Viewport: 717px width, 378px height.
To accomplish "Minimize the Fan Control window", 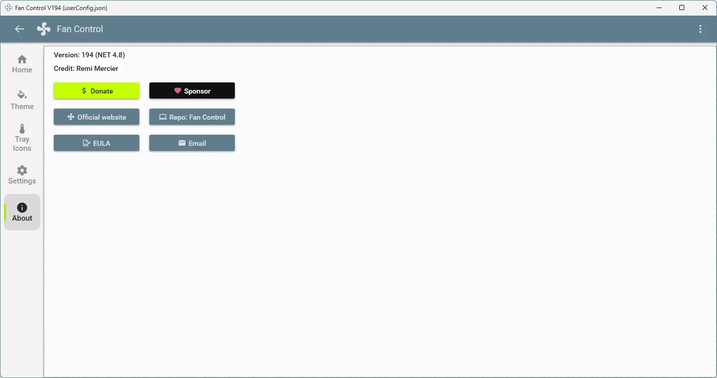I will coord(659,8).
